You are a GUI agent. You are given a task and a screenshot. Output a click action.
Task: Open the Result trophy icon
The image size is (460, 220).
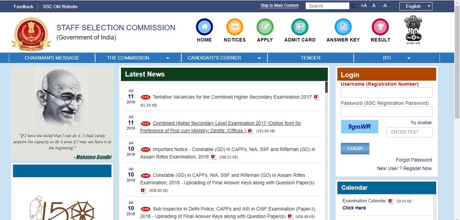click(x=380, y=27)
